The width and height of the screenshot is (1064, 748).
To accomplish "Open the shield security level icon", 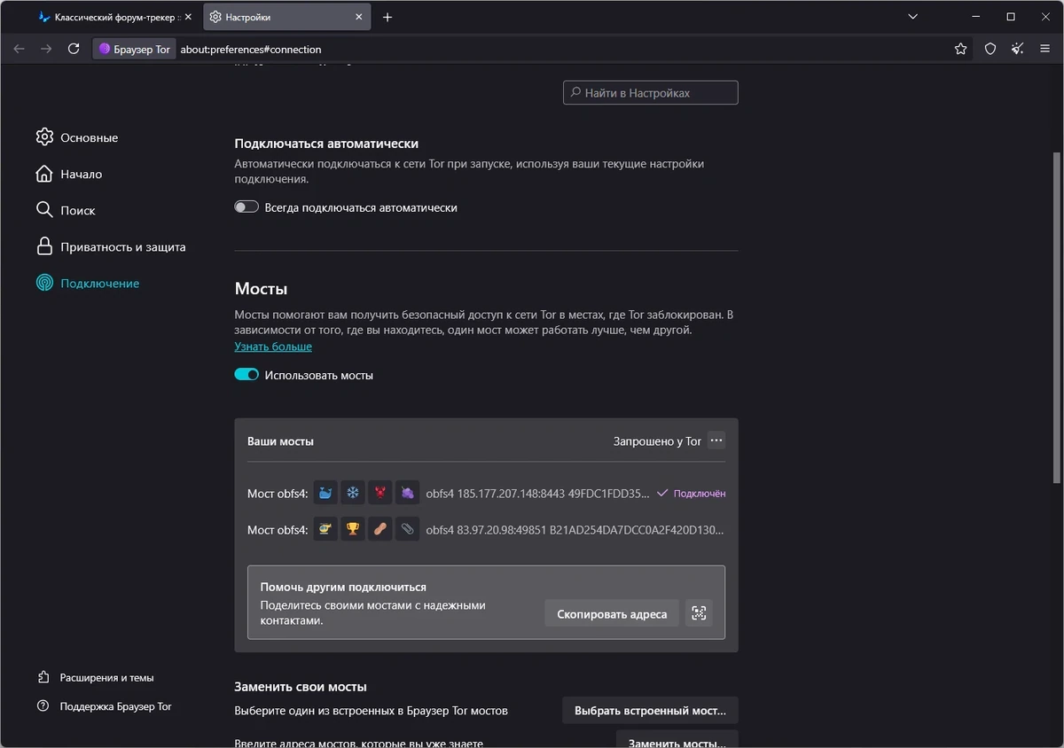I will pos(990,49).
